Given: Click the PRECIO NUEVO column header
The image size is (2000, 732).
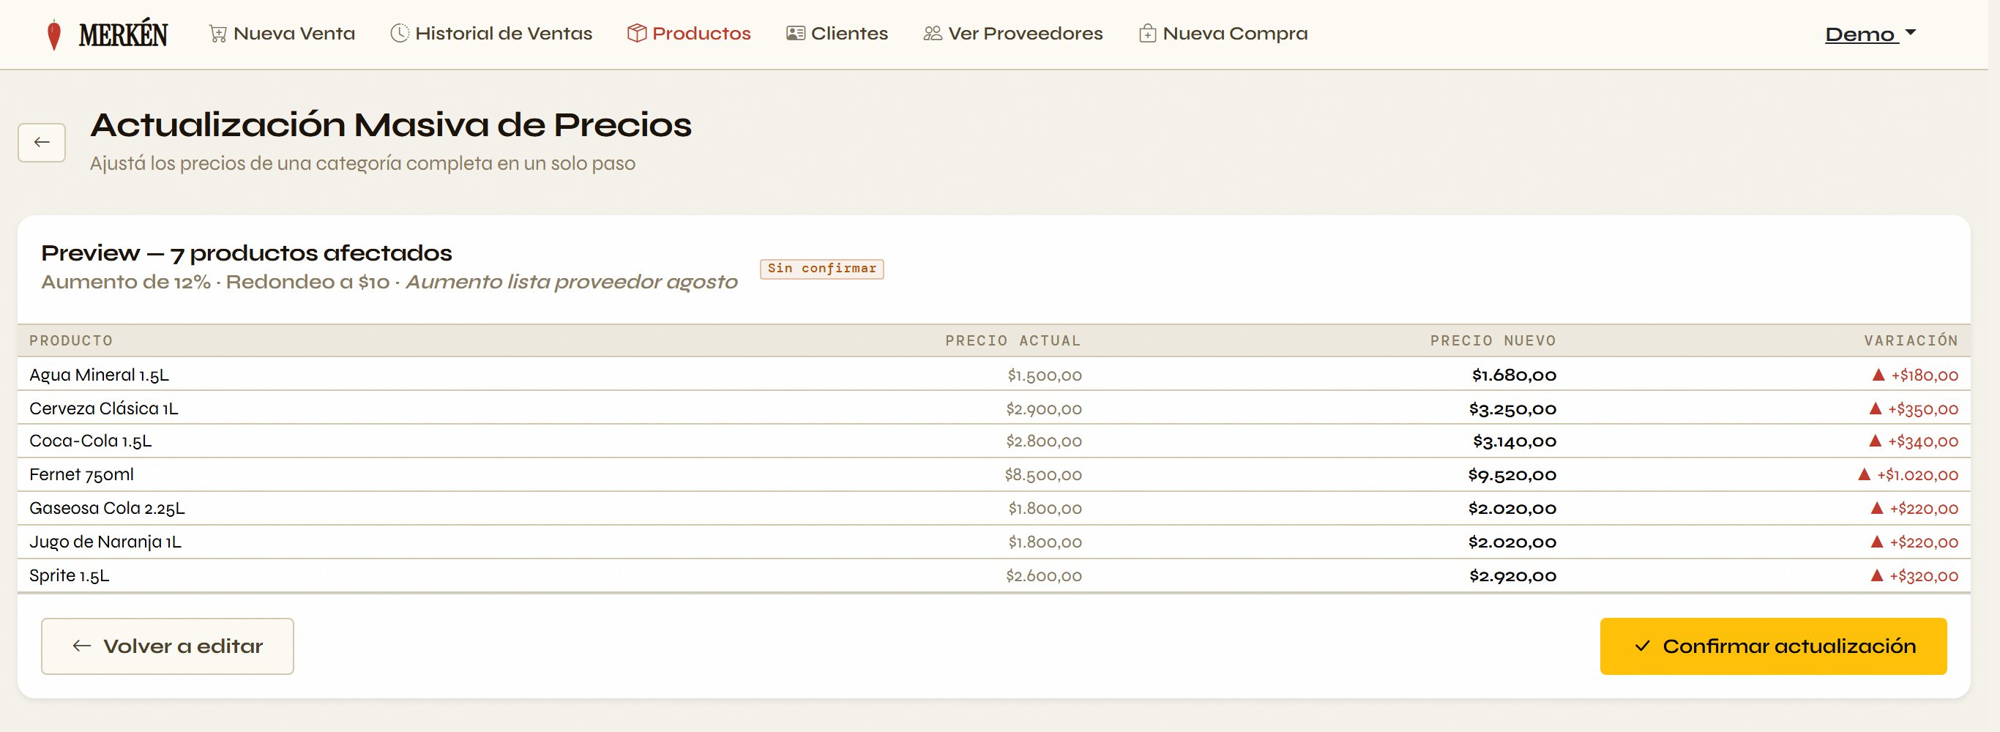Looking at the screenshot, I should click(1493, 341).
